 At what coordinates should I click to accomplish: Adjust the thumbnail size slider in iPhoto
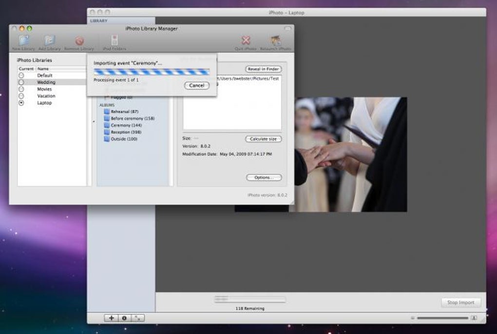pyautogui.click(x=442, y=318)
